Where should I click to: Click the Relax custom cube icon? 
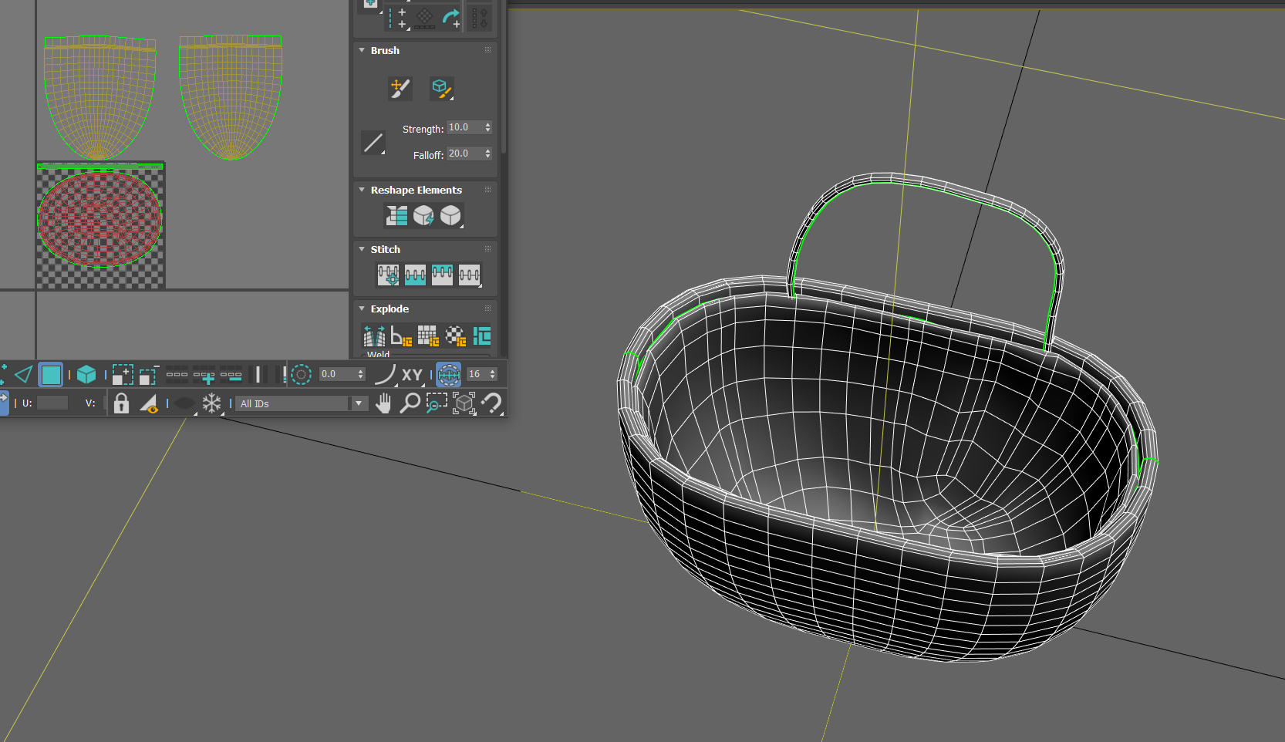(451, 215)
